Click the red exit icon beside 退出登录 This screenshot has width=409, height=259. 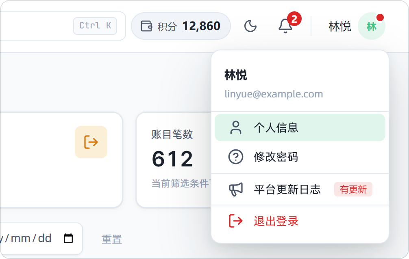pyautogui.click(x=236, y=221)
